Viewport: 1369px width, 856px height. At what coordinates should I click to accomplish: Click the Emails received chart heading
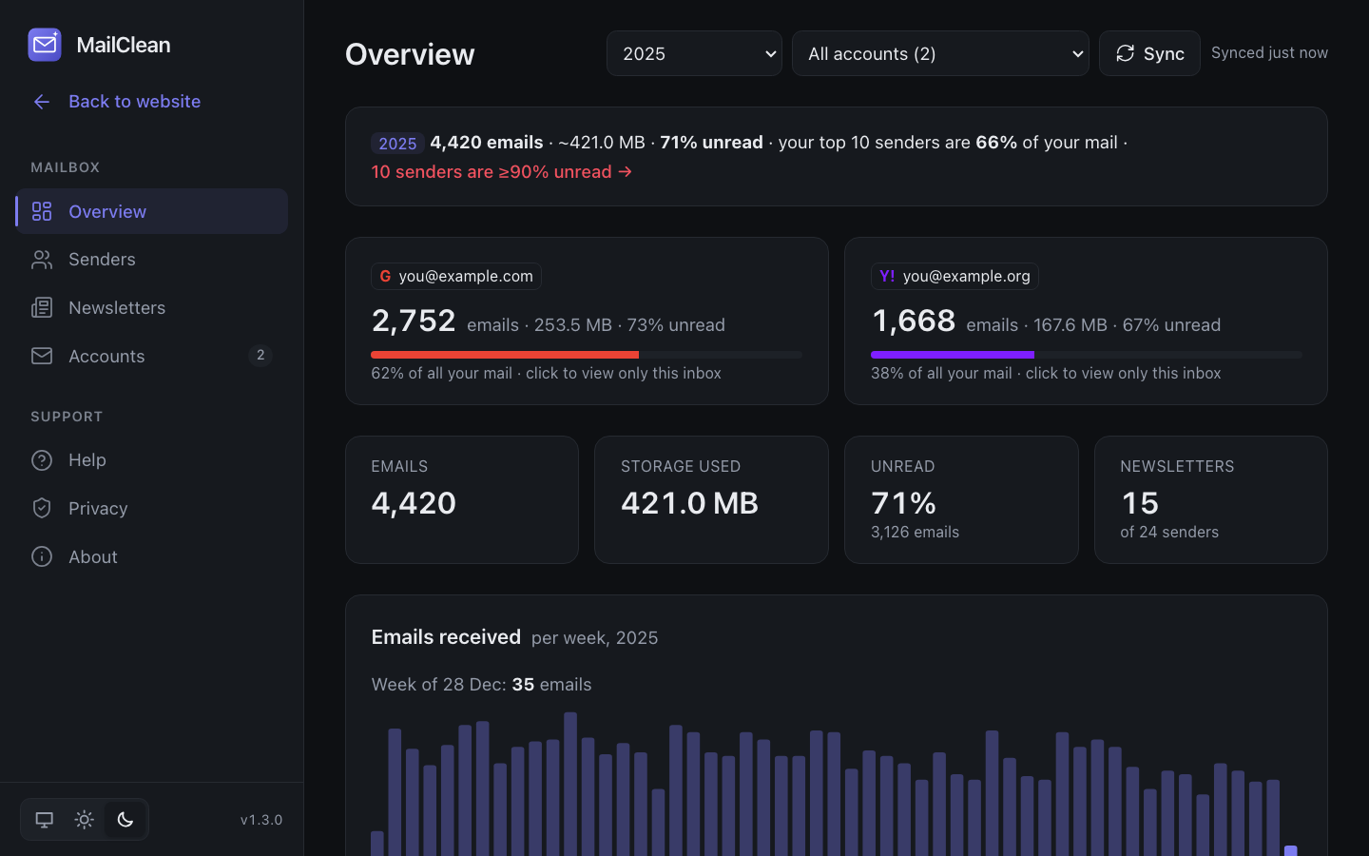[x=446, y=637]
